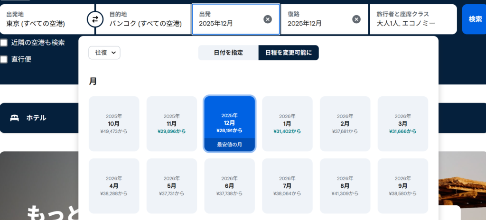The height and width of the screenshot is (220, 486).
Task: Switch to specific dates tab
Action: [x=228, y=53]
